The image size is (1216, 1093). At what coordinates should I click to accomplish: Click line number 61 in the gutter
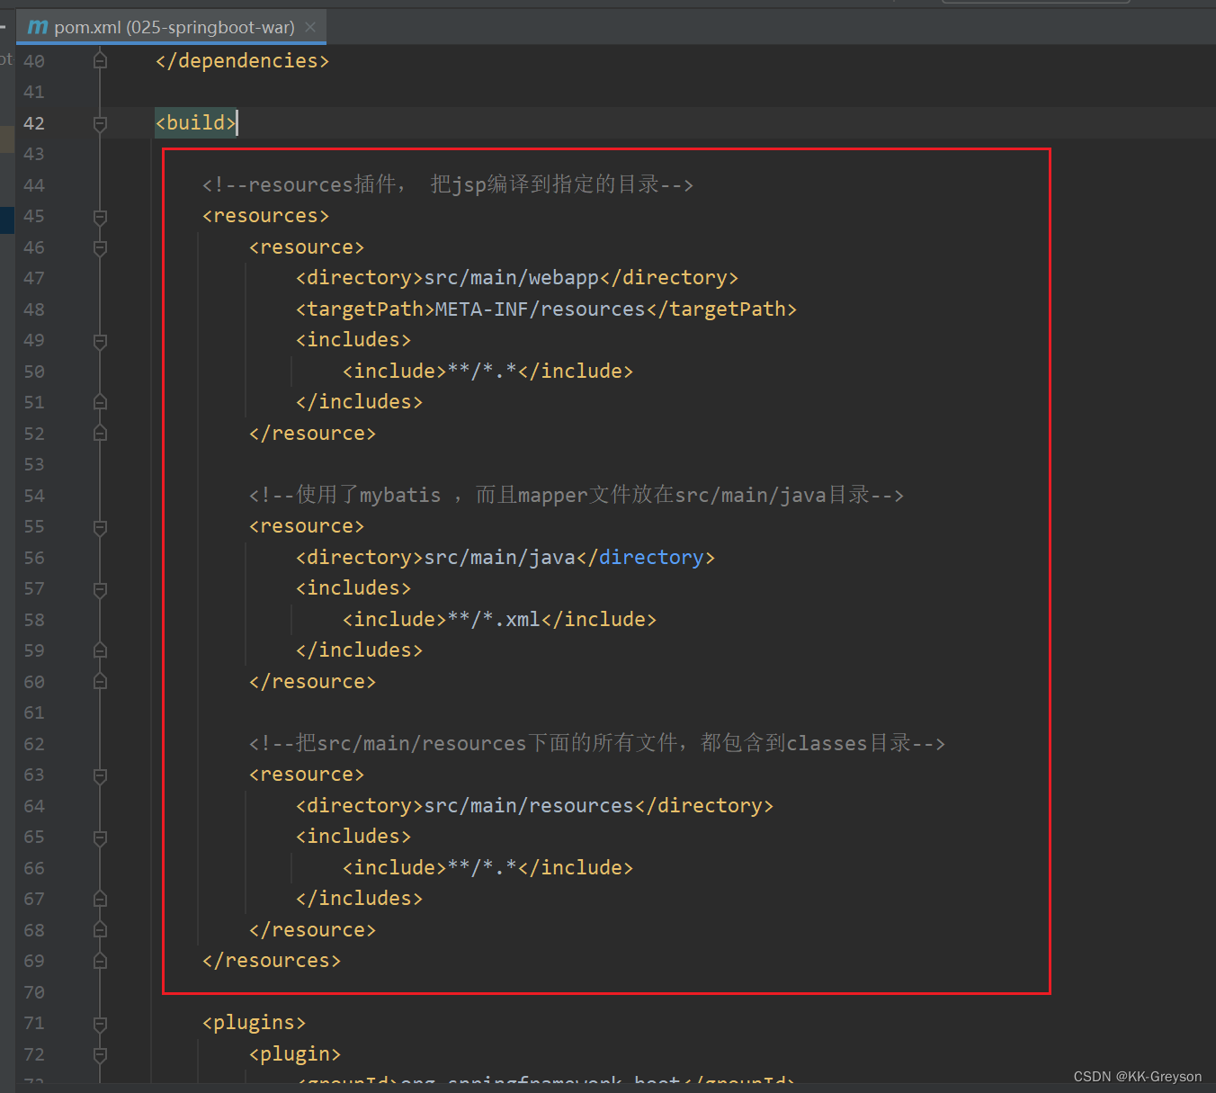coord(34,712)
